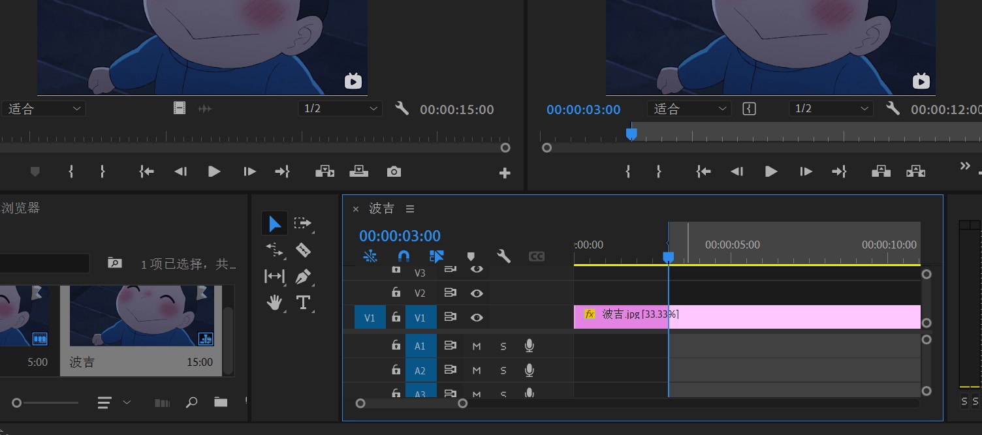Click the program monitor Lift button
The image size is (982, 435).
[881, 172]
